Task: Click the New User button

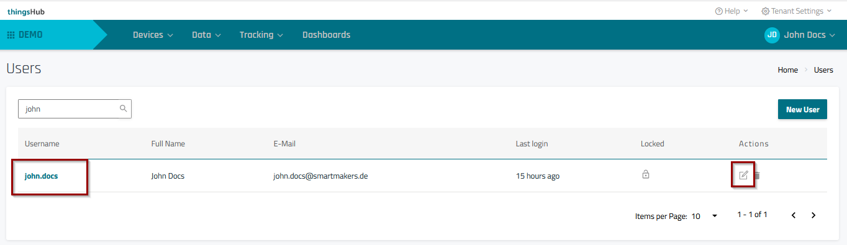Action: click(x=802, y=109)
